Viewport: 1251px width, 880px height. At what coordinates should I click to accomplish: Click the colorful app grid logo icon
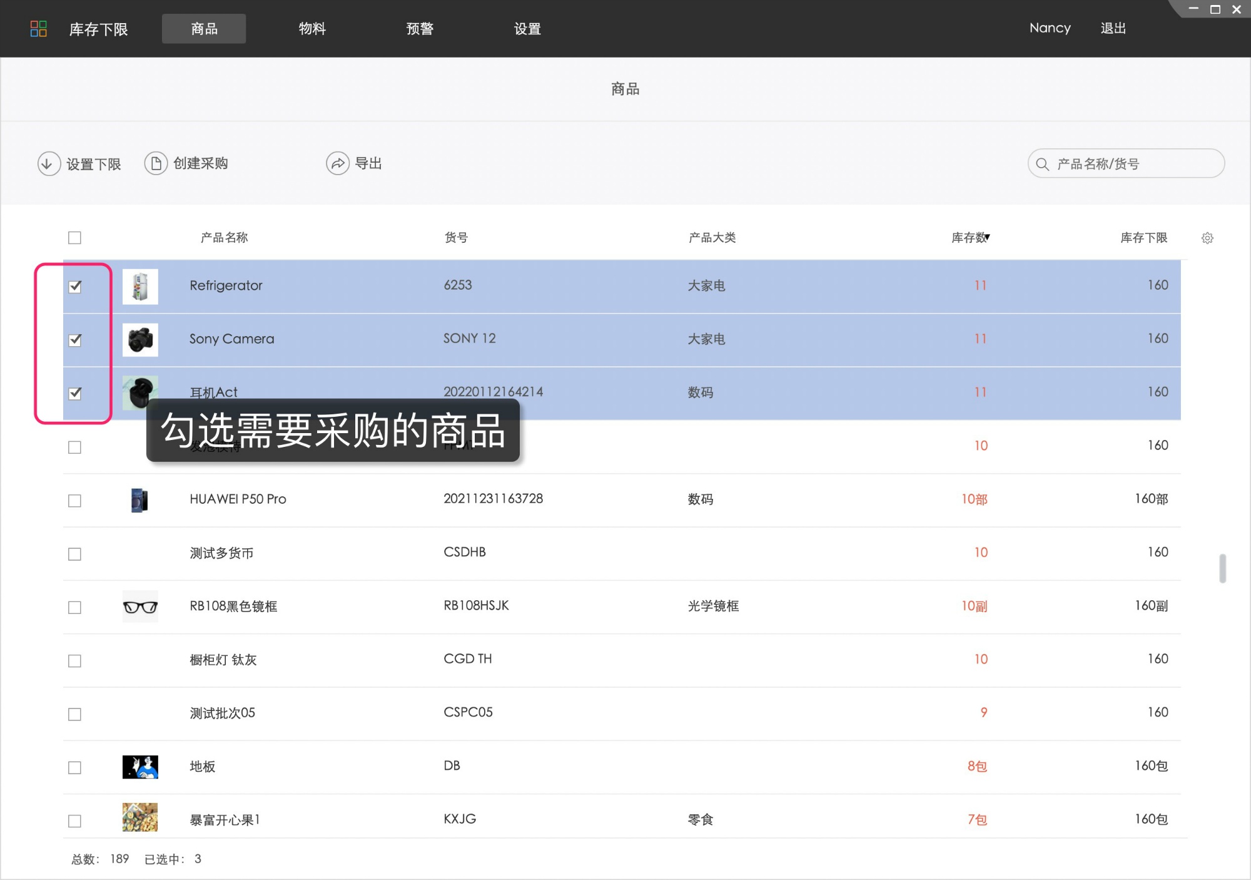coord(39,29)
